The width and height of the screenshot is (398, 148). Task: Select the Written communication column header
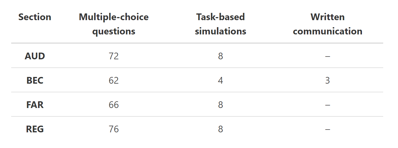tap(328, 24)
